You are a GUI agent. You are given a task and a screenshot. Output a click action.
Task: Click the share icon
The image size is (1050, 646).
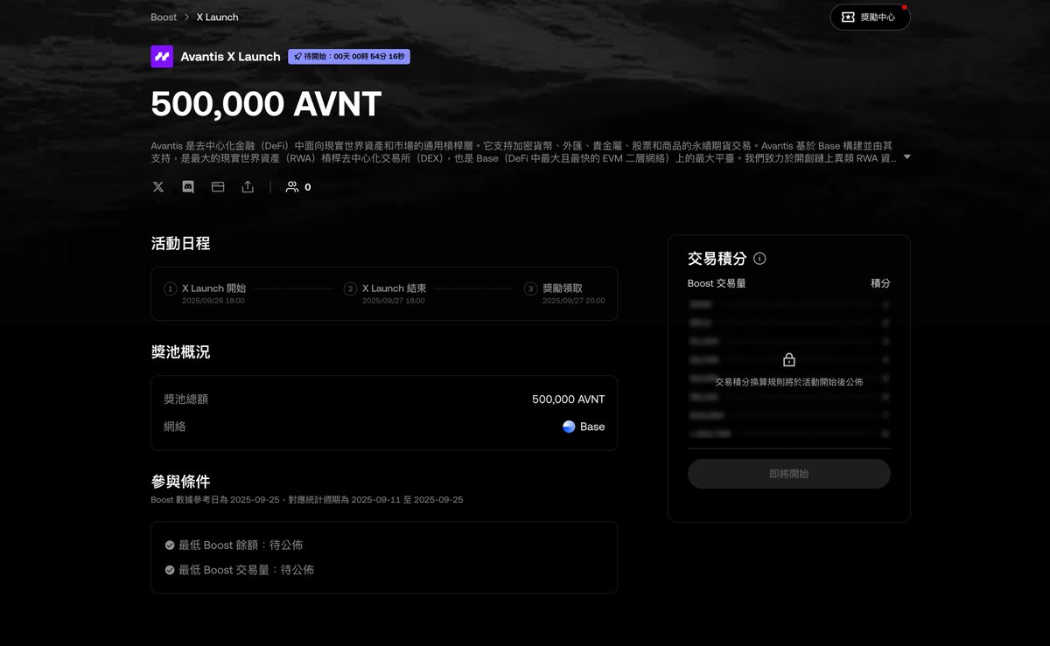248,187
